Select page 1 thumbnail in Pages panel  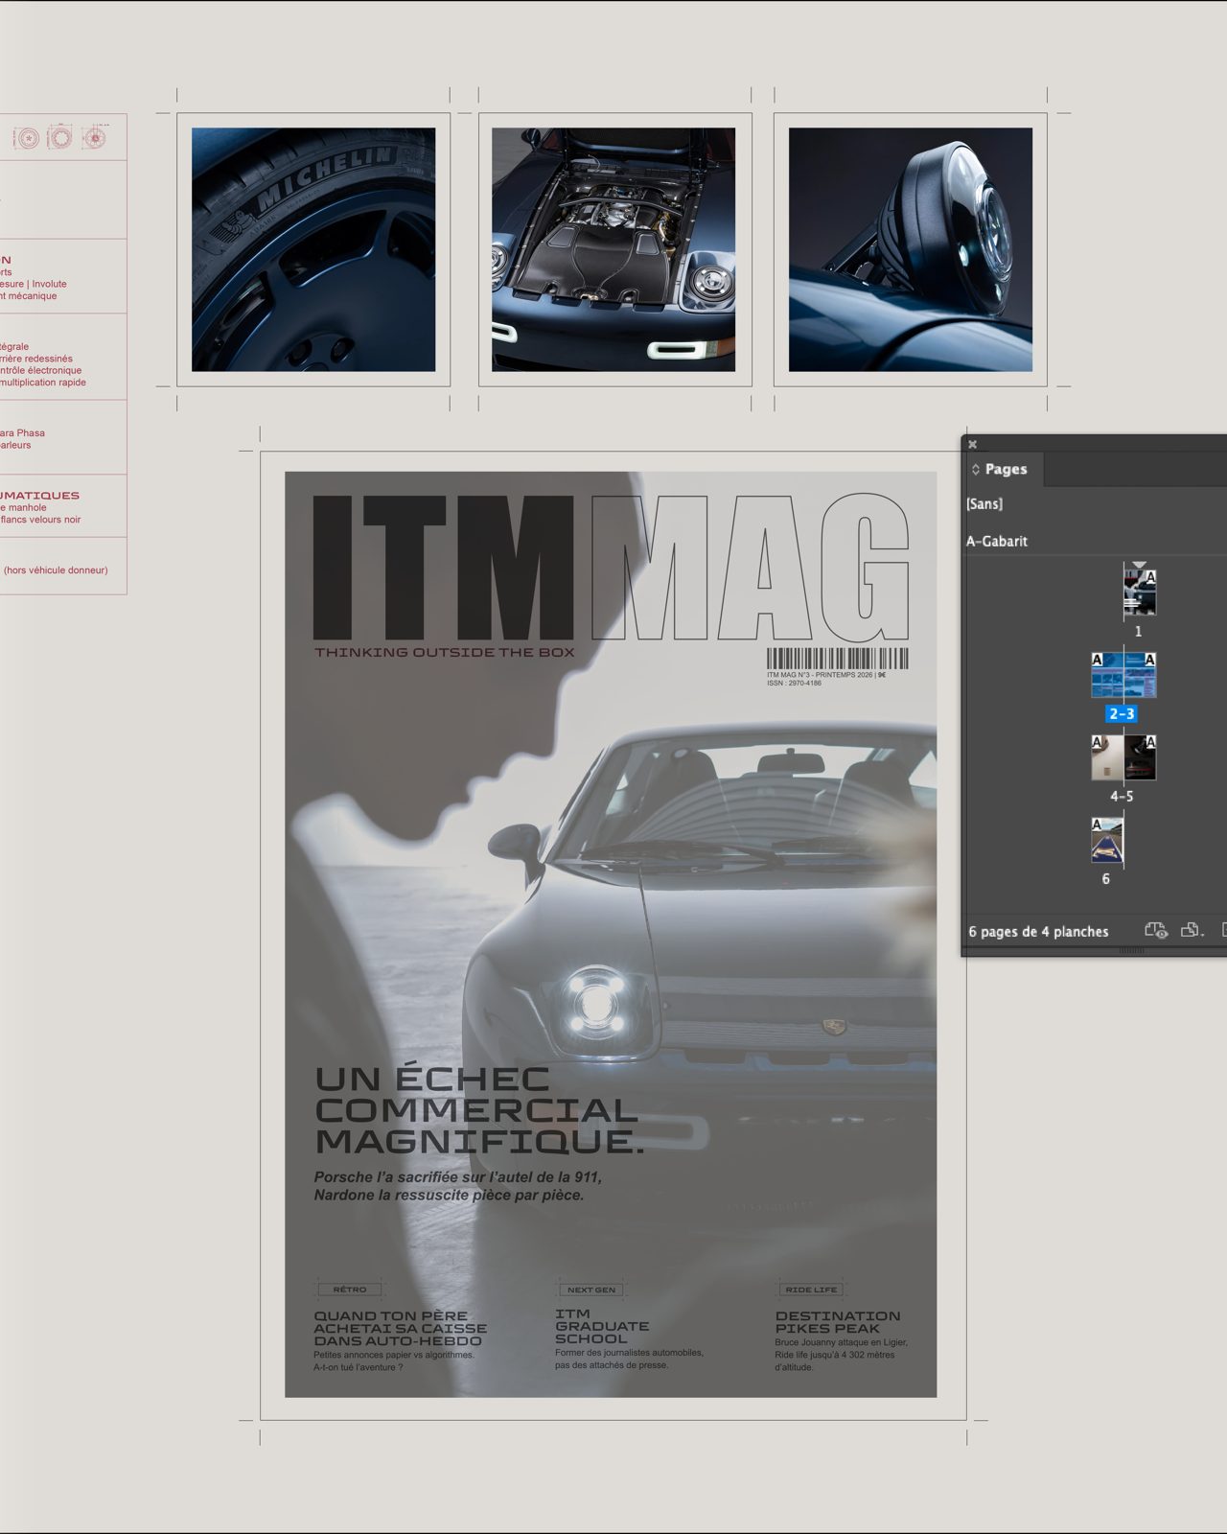(1140, 593)
